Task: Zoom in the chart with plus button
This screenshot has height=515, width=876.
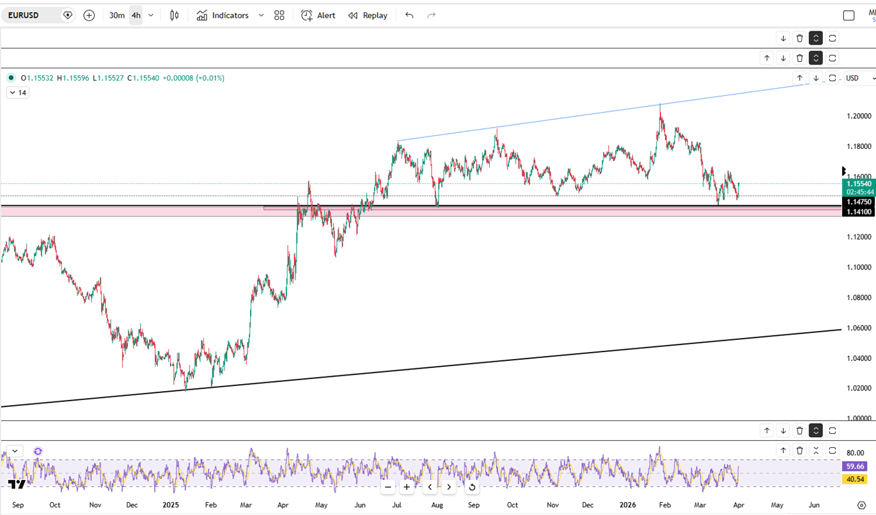Action: click(x=407, y=487)
